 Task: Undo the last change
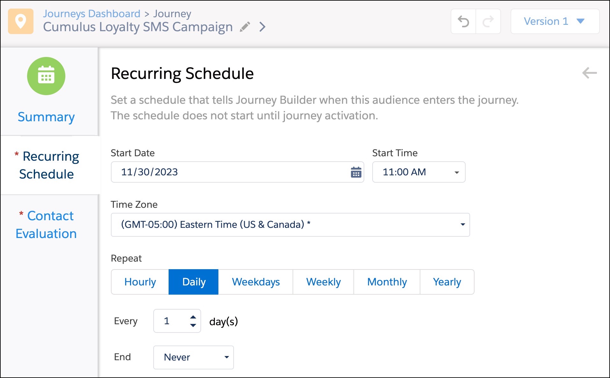(463, 21)
